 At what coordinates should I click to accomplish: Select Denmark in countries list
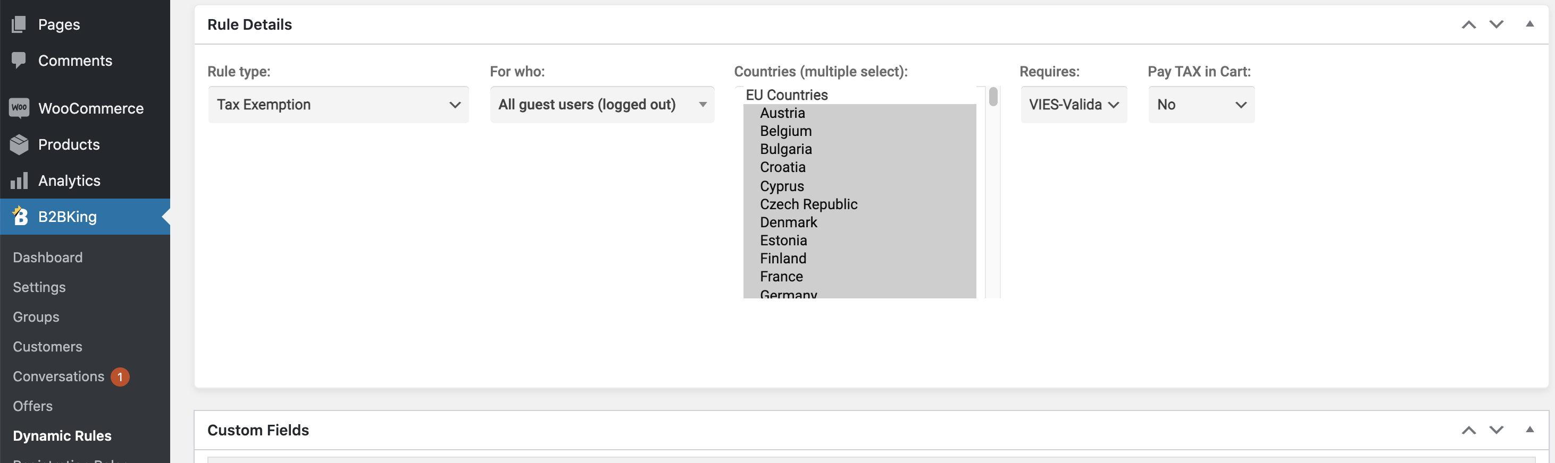pyautogui.click(x=859, y=222)
